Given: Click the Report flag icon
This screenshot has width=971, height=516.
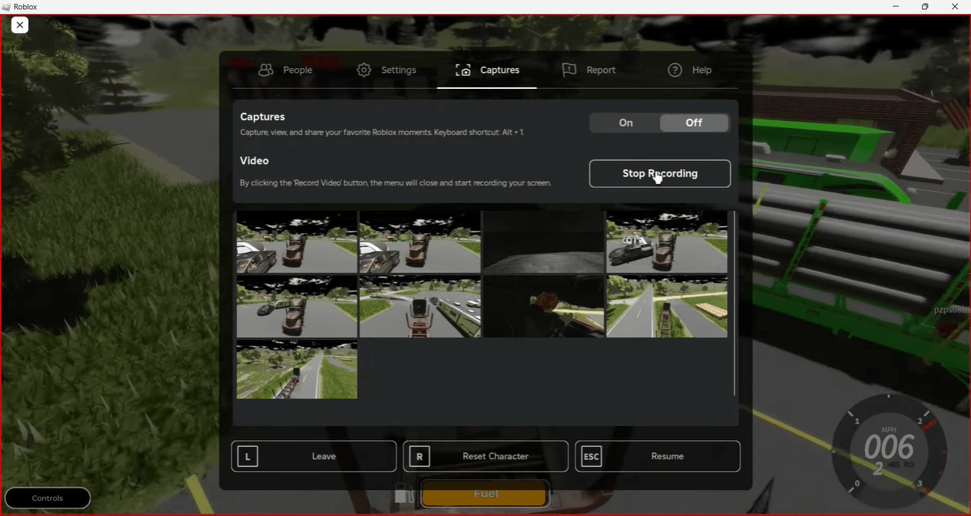Looking at the screenshot, I should [569, 70].
